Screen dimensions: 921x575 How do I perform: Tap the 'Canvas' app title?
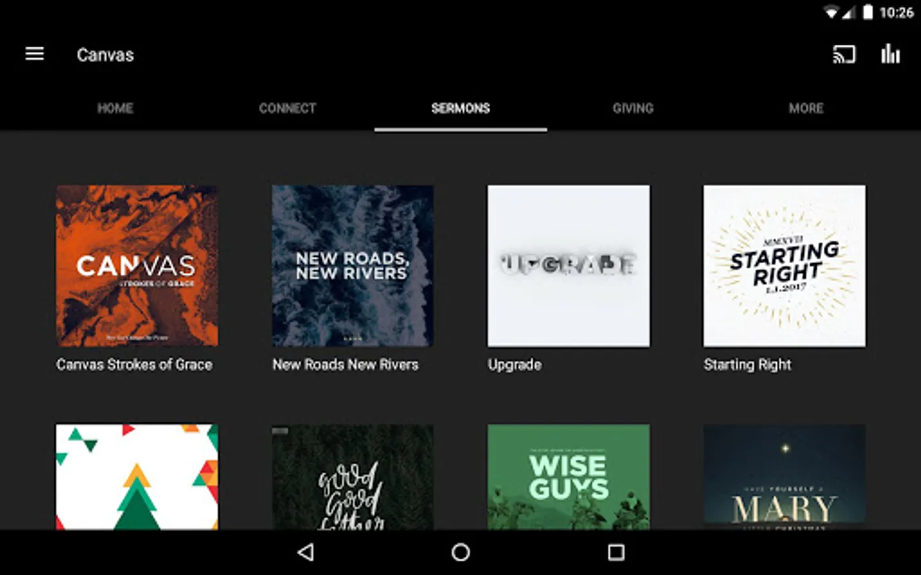[106, 55]
